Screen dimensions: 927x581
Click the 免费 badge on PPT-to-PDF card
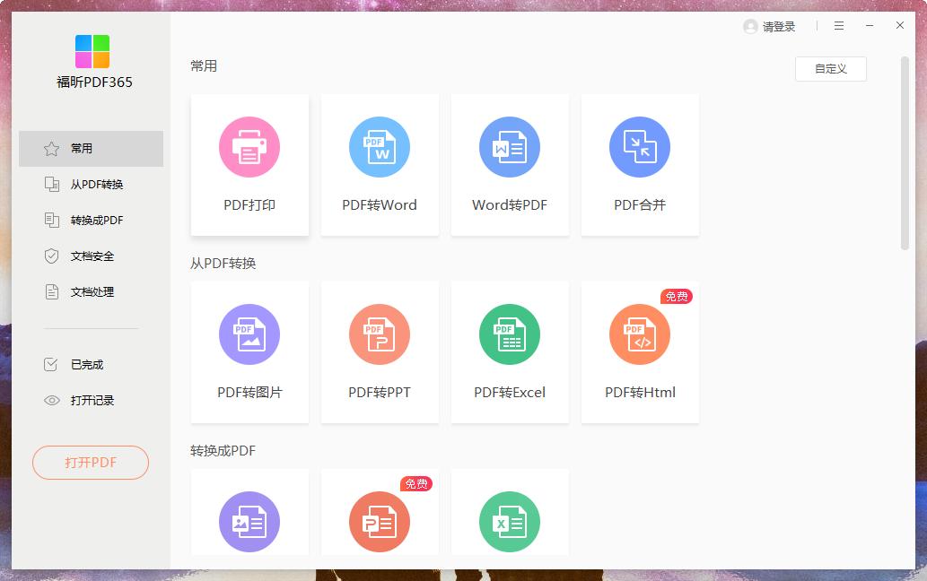tap(416, 483)
